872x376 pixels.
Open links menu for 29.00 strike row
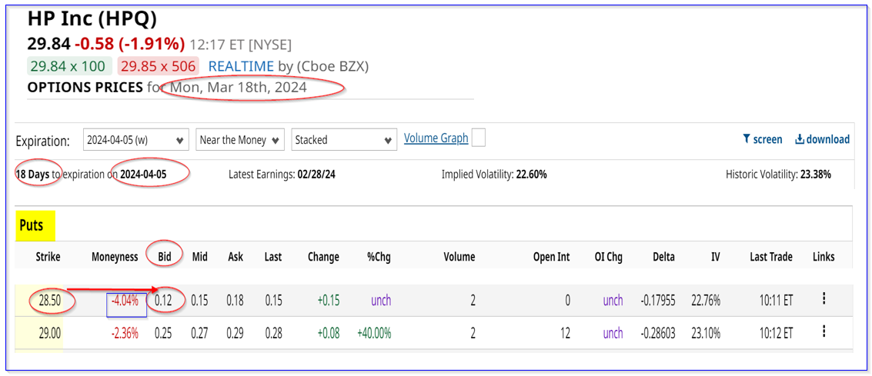[824, 331]
